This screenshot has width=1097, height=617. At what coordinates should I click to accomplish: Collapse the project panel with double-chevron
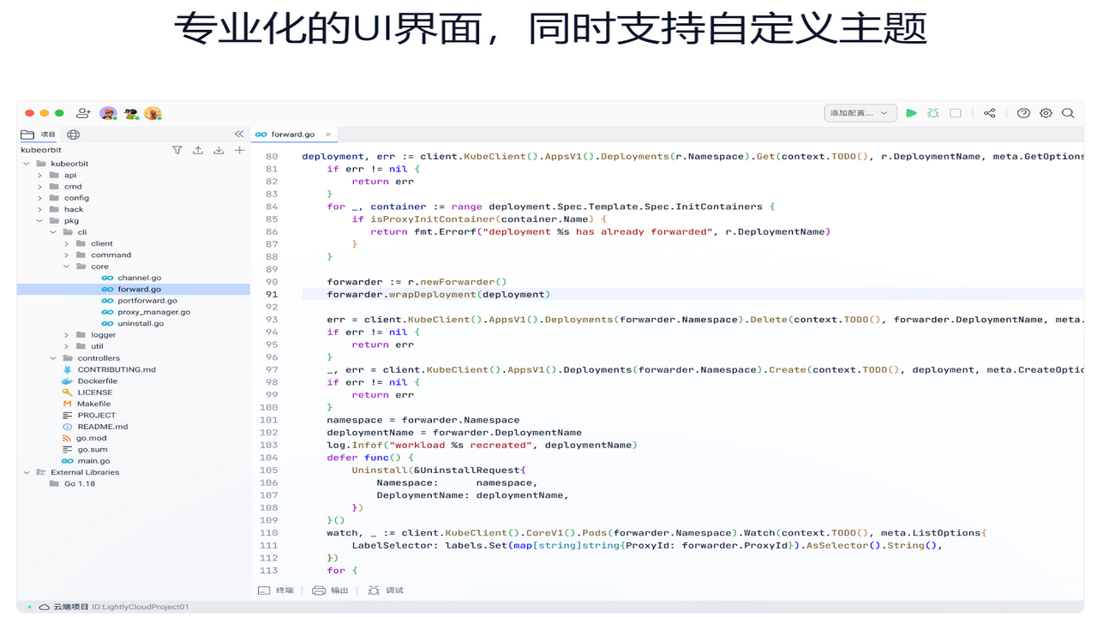tap(239, 134)
